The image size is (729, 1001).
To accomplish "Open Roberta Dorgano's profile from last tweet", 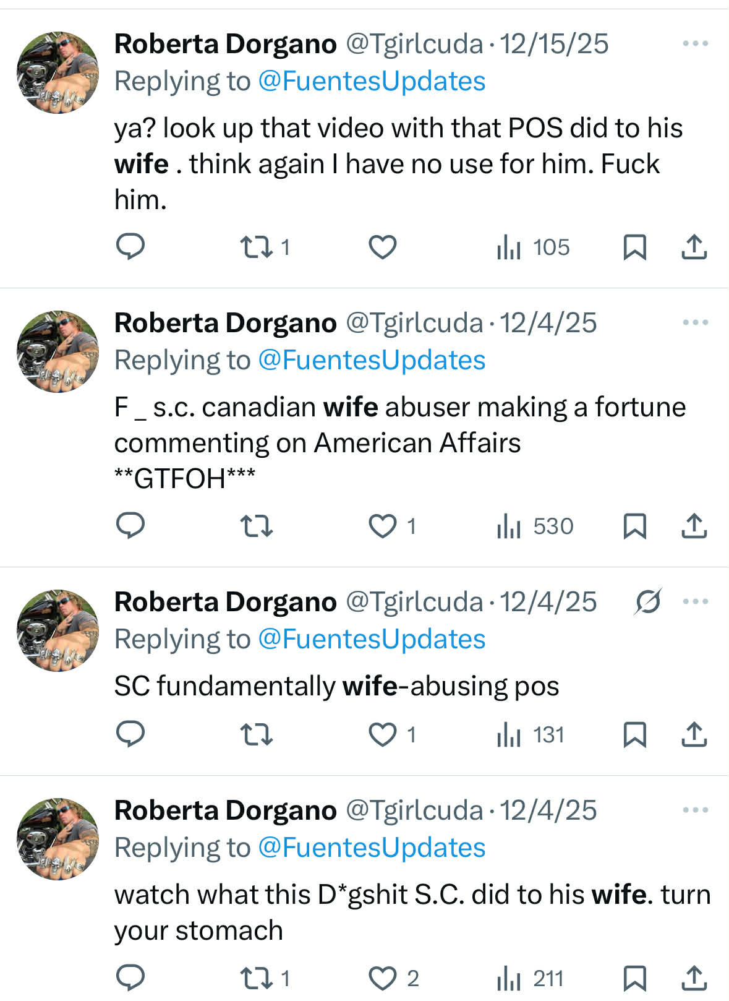I will [x=225, y=810].
